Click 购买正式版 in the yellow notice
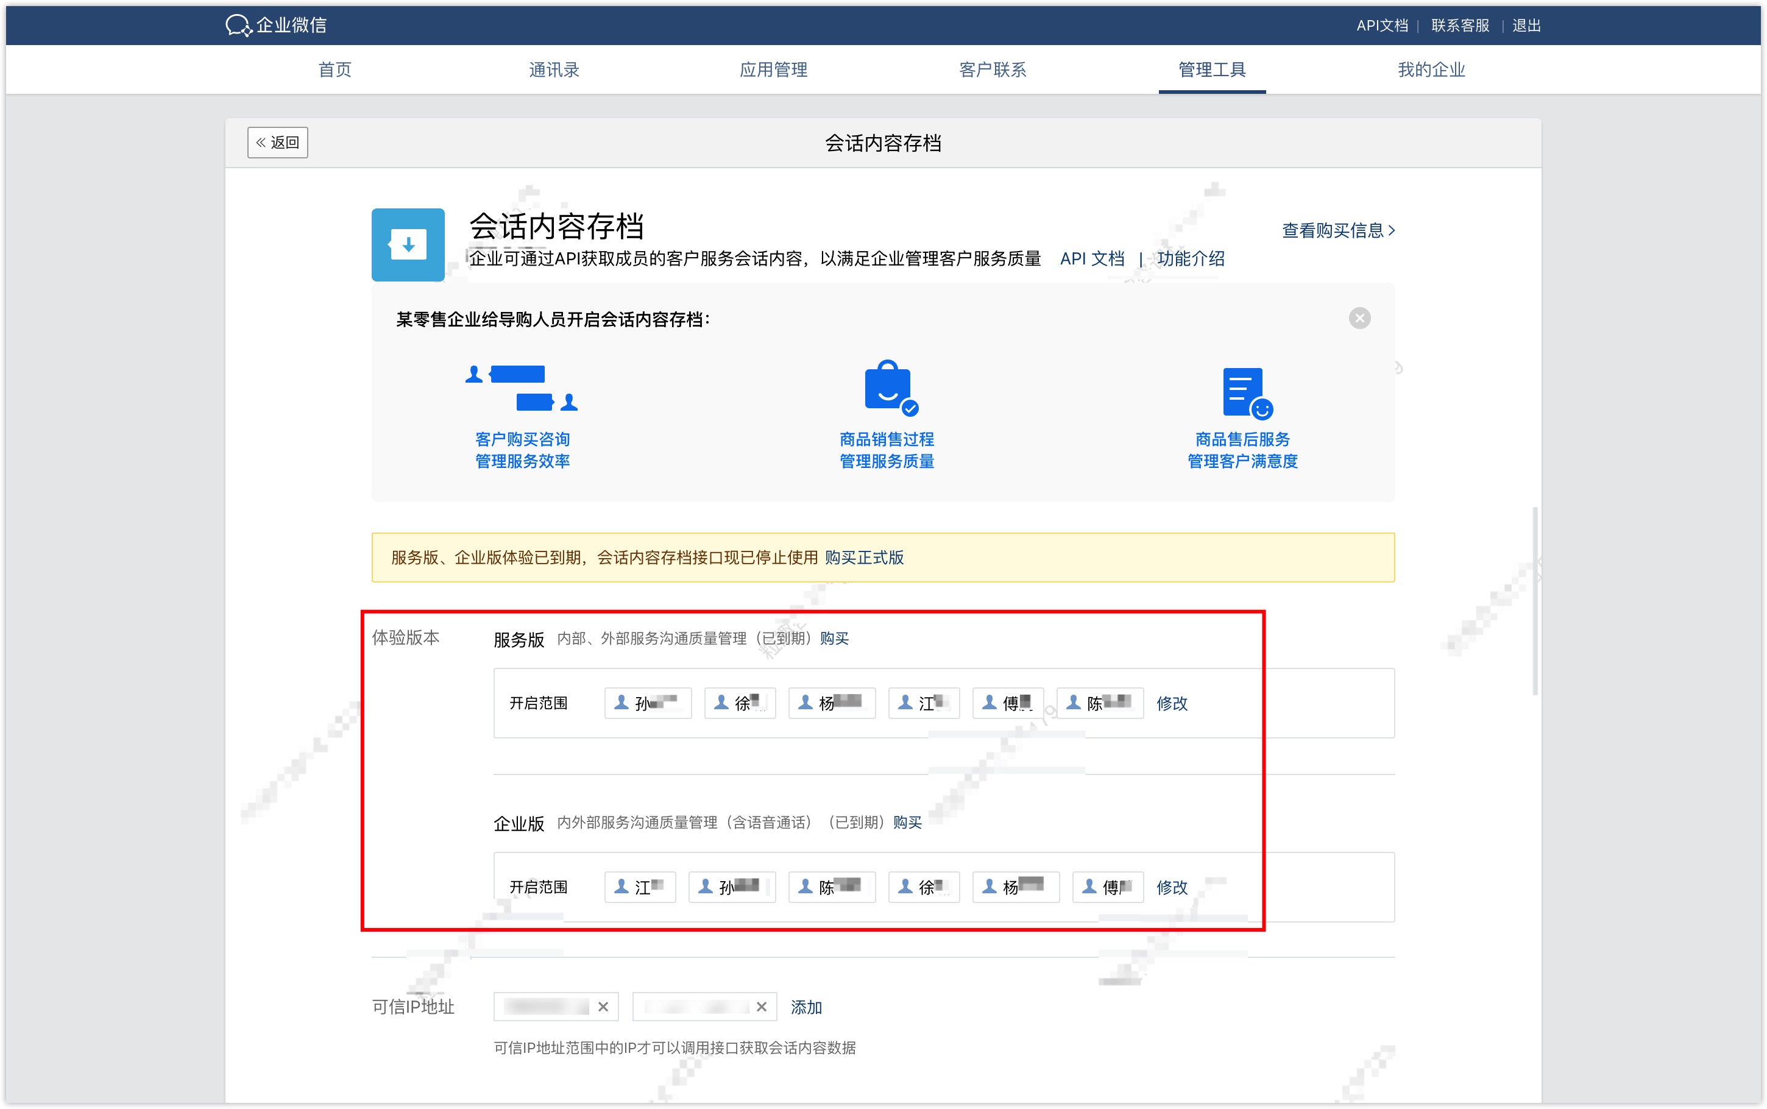 [x=864, y=558]
